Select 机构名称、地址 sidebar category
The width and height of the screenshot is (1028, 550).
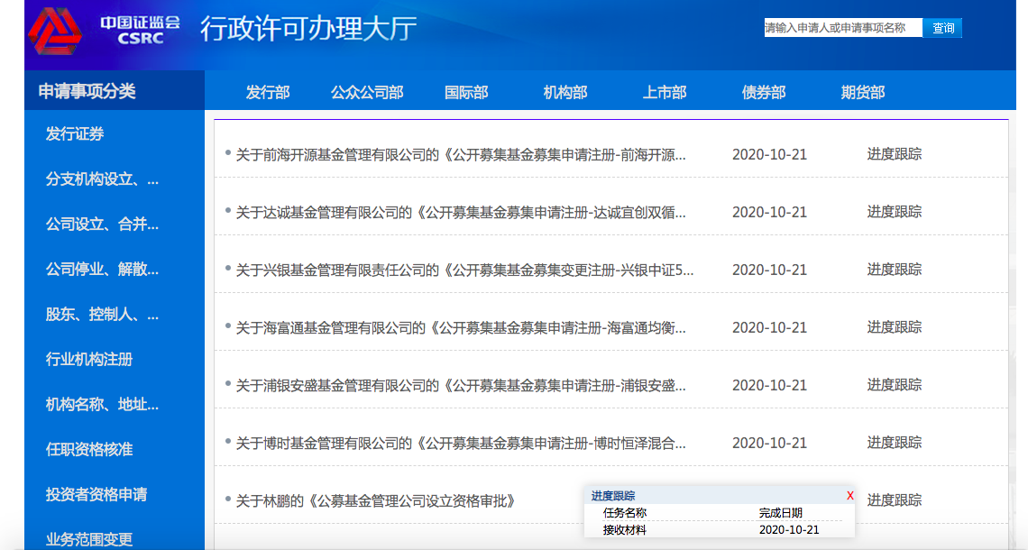102,405
